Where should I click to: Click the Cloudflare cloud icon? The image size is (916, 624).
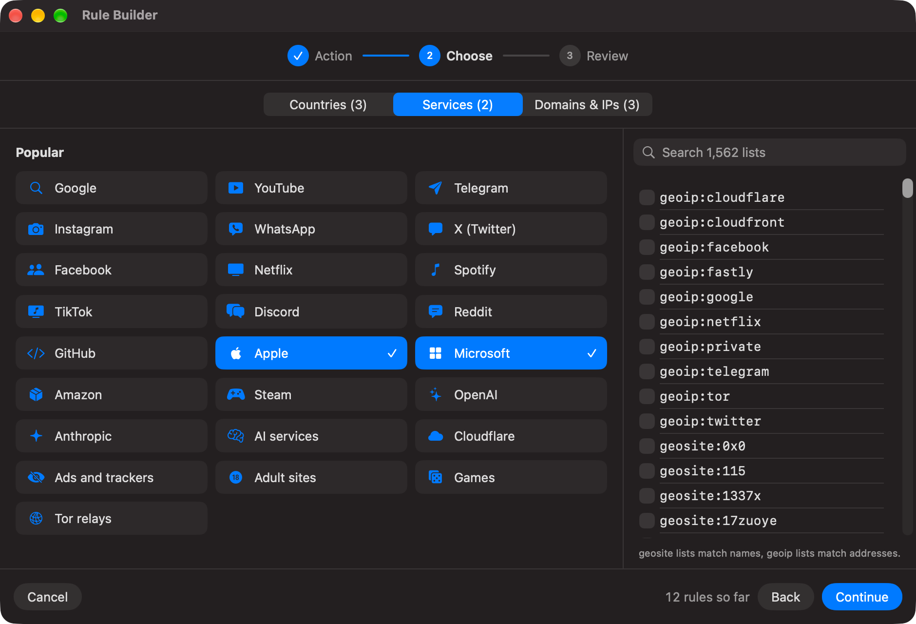(x=435, y=436)
